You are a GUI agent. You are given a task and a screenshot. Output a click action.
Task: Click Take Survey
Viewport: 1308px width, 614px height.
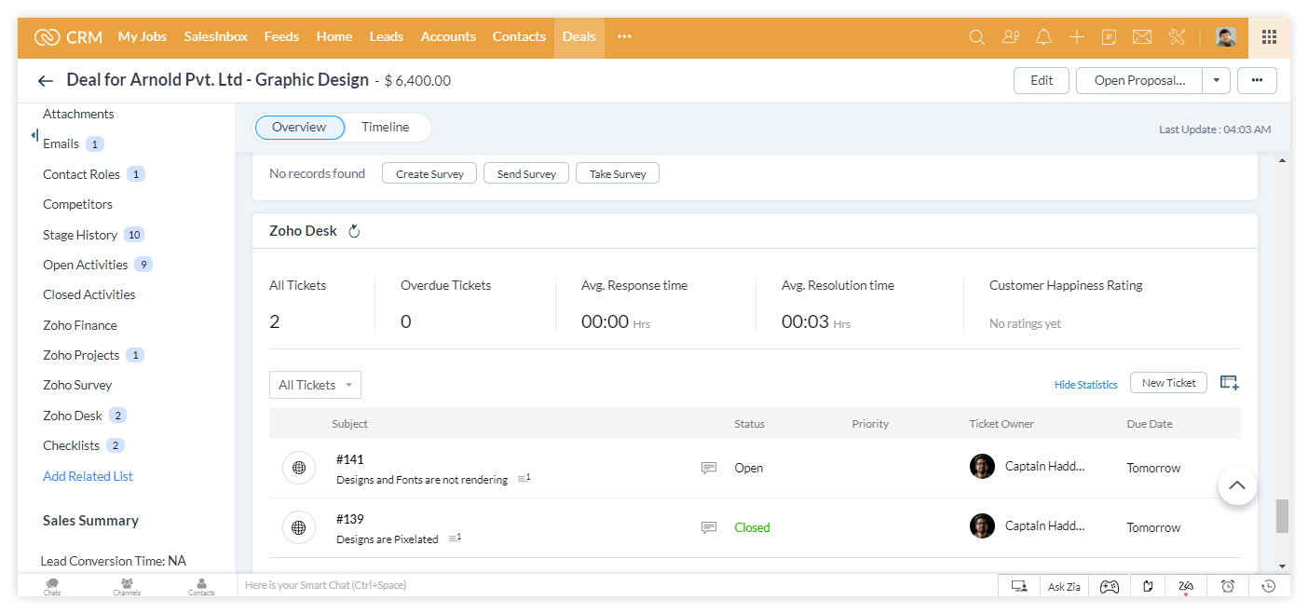click(x=618, y=173)
